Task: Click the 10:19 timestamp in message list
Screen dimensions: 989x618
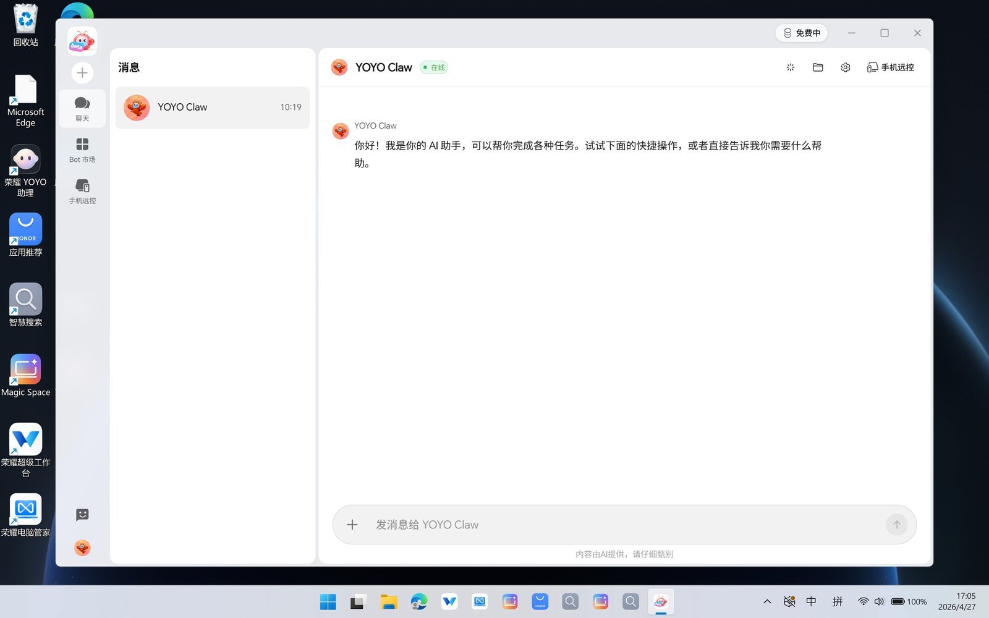Action: (291, 107)
